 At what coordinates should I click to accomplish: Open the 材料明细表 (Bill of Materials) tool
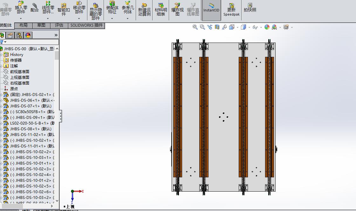tap(161, 10)
